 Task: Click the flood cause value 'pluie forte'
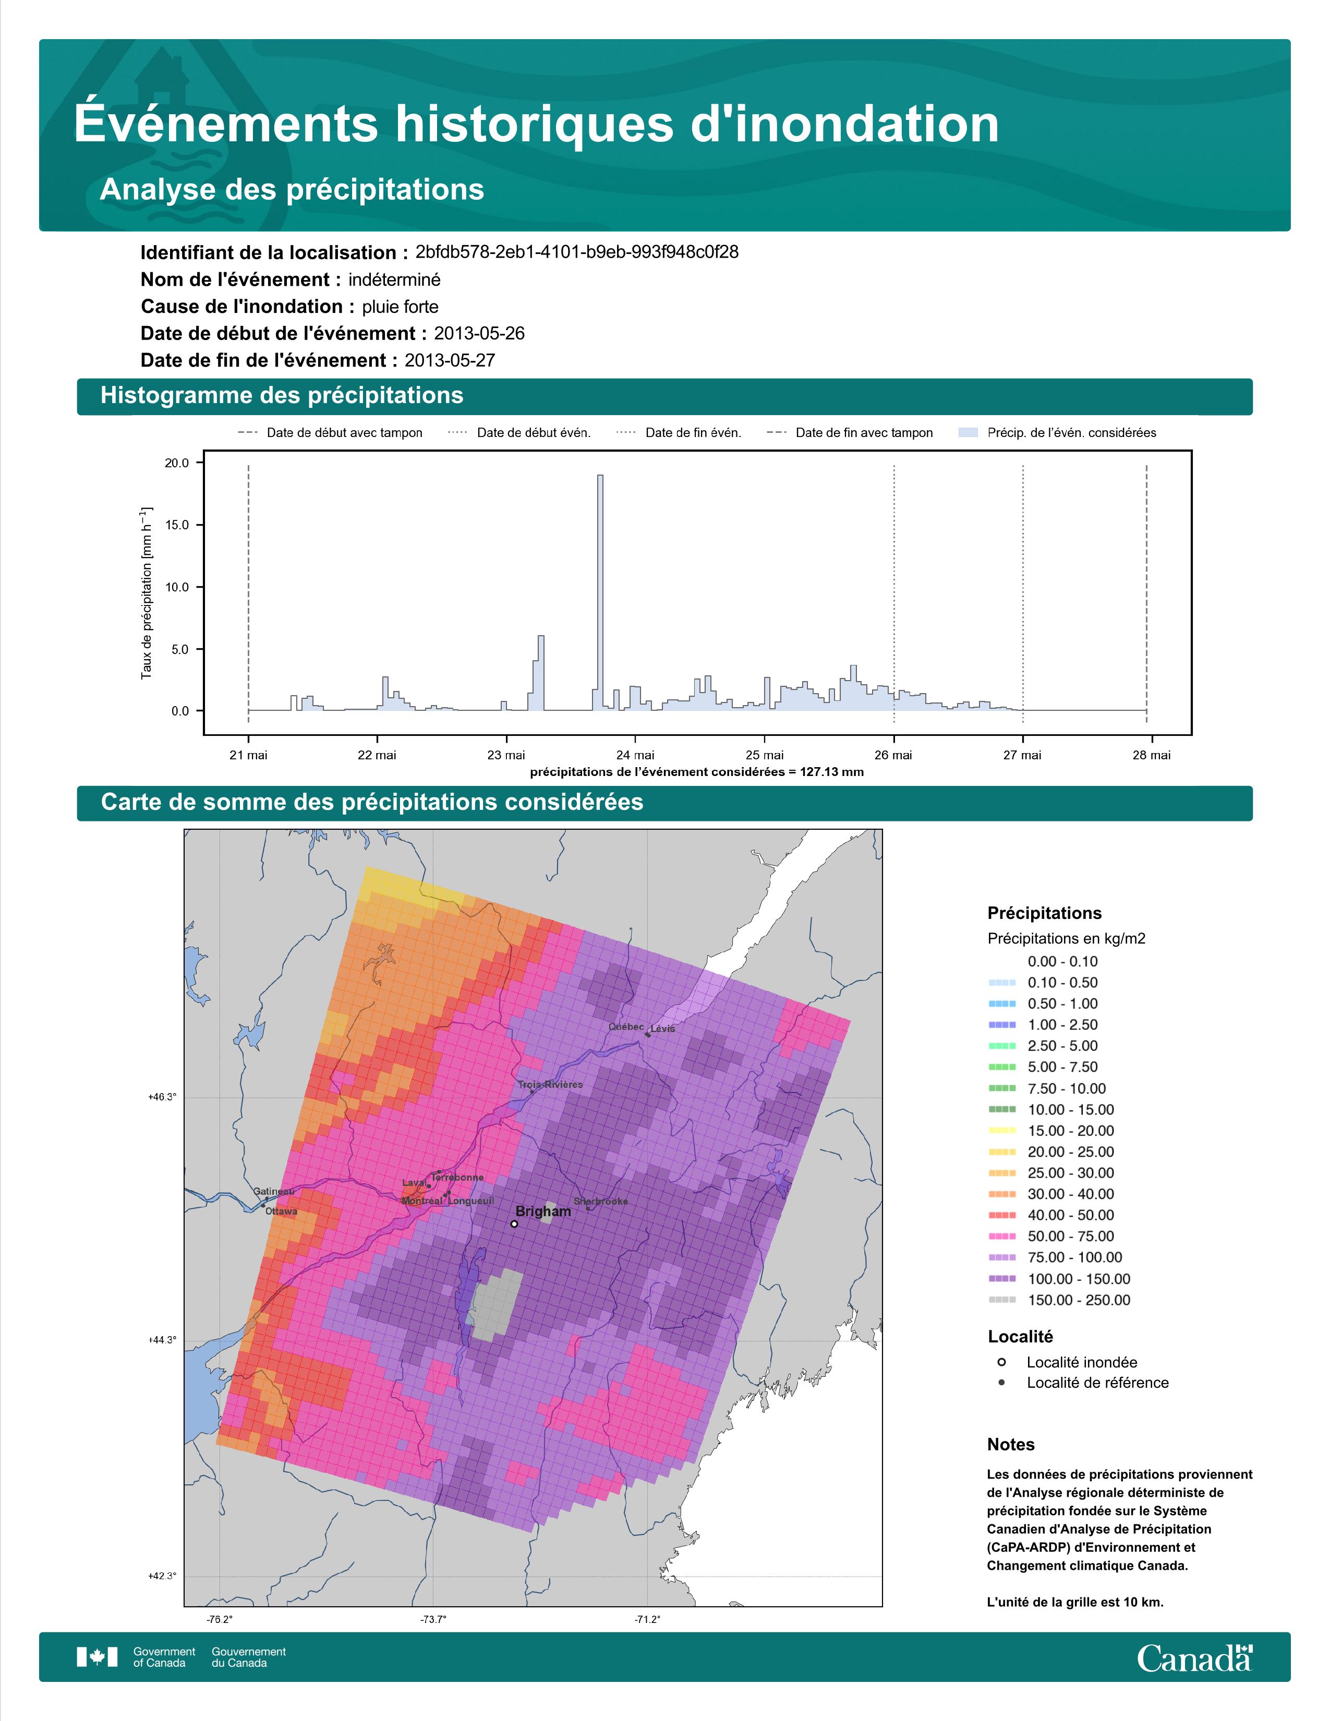[x=400, y=307]
